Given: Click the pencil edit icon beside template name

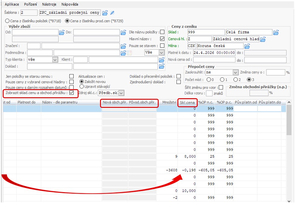Looking at the screenshot, I should [x=112, y=13].
